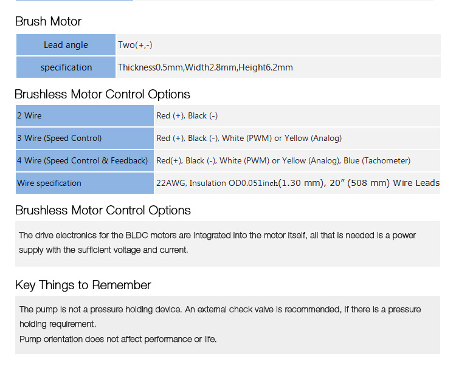Image resolution: width=456 pixels, height=390 pixels.
Task: Click the blue bar above Brush Motor
Action: pyautogui.click(x=74, y=0)
